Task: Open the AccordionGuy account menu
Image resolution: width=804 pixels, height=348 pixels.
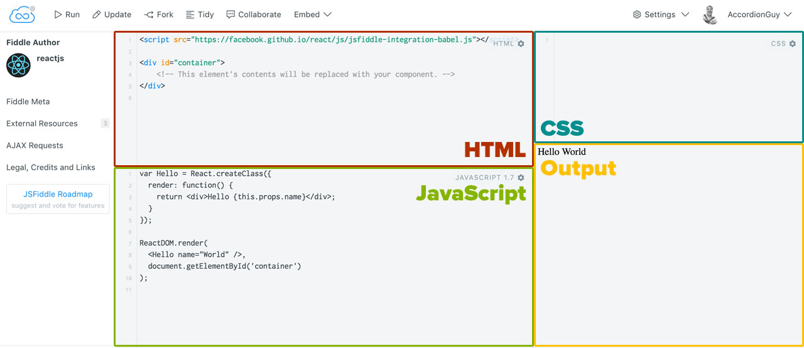Action: [x=759, y=14]
